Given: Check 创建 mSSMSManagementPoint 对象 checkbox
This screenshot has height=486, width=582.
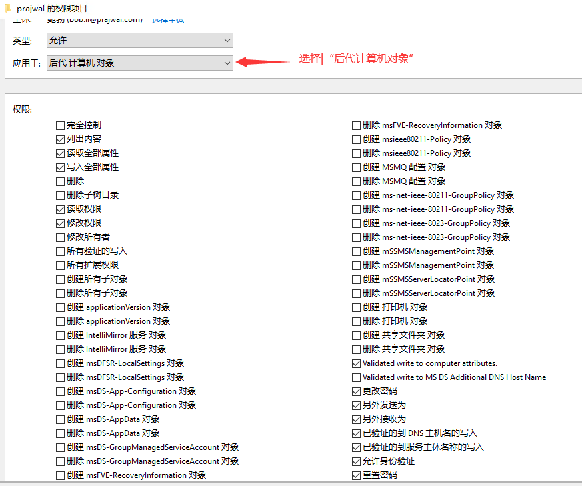Looking at the screenshot, I should (x=356, y=252).
